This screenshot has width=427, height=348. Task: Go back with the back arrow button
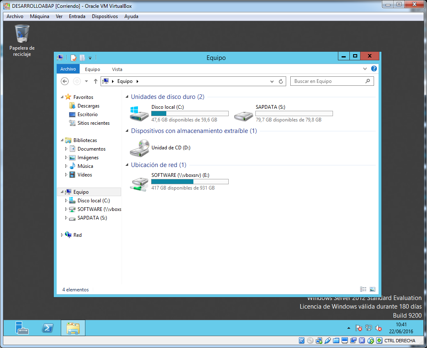point(64,81)
